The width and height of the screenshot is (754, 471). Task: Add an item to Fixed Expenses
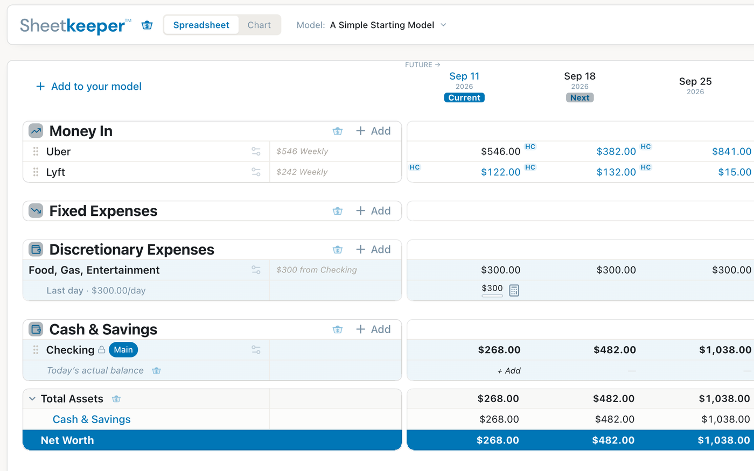374,211
